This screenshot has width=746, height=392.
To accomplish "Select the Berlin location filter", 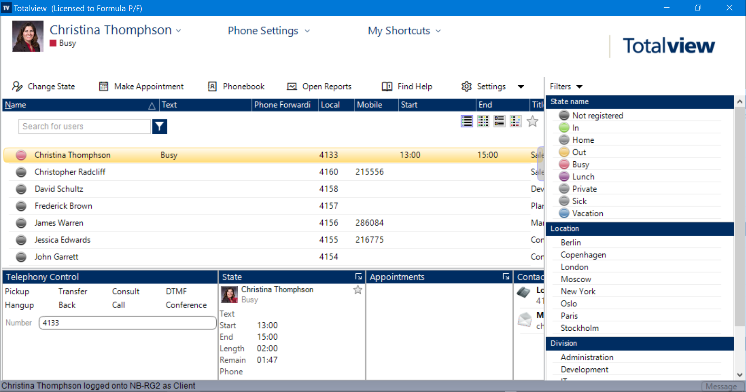I will (x=570, y=242).
